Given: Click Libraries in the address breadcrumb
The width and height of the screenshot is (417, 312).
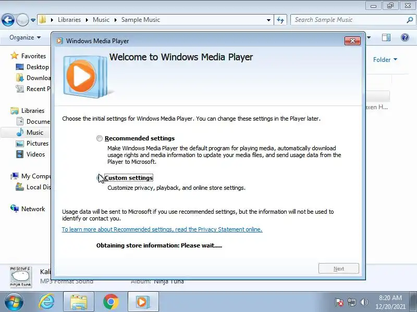Looking at the screenshot, I should pos(69,20).
